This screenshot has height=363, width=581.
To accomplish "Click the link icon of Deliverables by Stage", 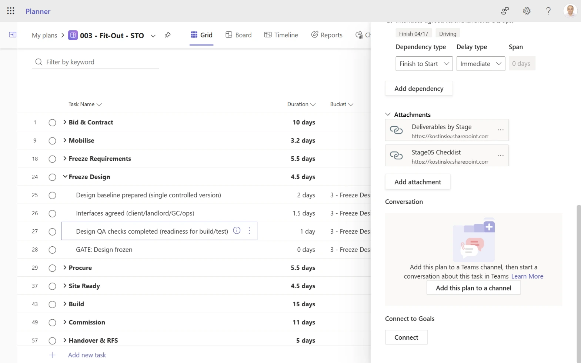I will tap(396, 130).
